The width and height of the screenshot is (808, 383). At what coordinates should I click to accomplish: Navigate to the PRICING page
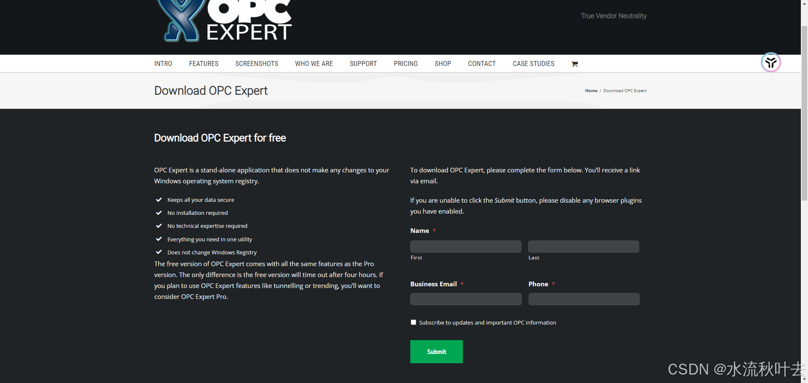(406, 63)
